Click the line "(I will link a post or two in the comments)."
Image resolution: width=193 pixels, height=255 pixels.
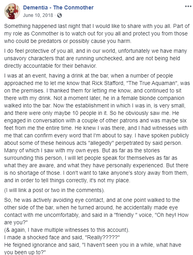(x=54, y=190)
